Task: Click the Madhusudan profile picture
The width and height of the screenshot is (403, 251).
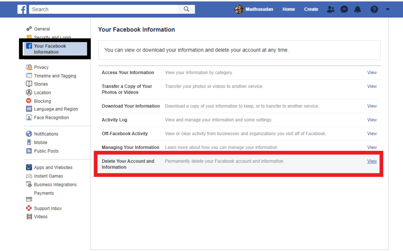Action: click(x=238, y=9)
